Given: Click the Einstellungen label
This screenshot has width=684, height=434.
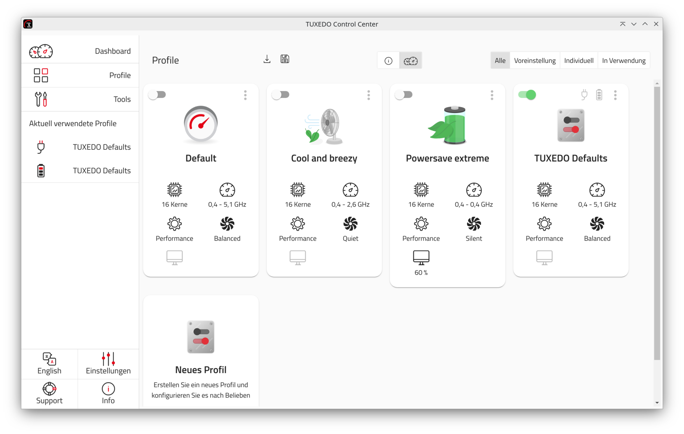Looking at the screenshot, I should click(108, 371).
